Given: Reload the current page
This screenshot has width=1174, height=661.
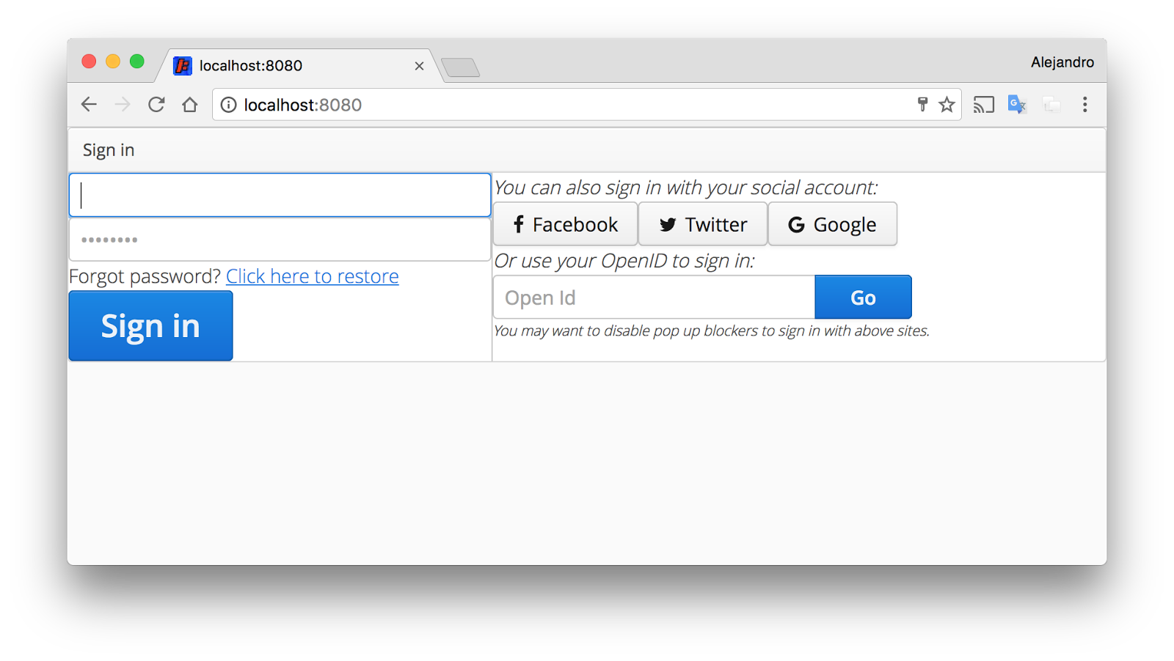Looking at the screenshot, I should coord(156,105).
